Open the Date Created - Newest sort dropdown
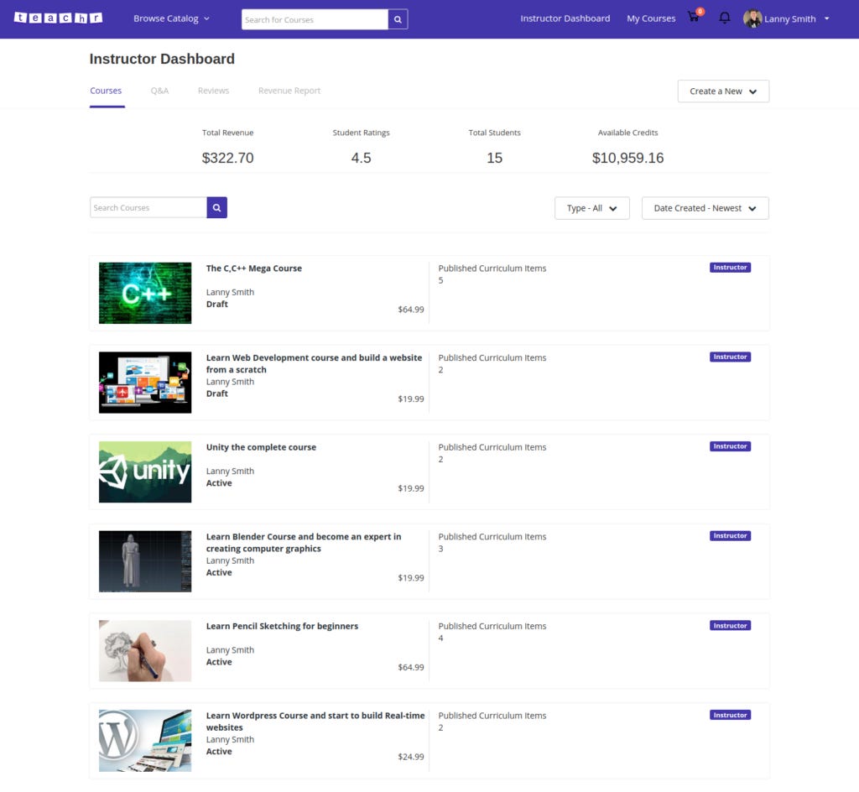Screen dimensions: 859x792 (705, 208)
